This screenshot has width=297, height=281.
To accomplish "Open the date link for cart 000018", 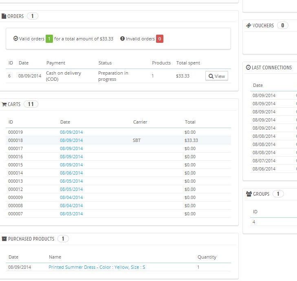I will [x=71, y=140].
